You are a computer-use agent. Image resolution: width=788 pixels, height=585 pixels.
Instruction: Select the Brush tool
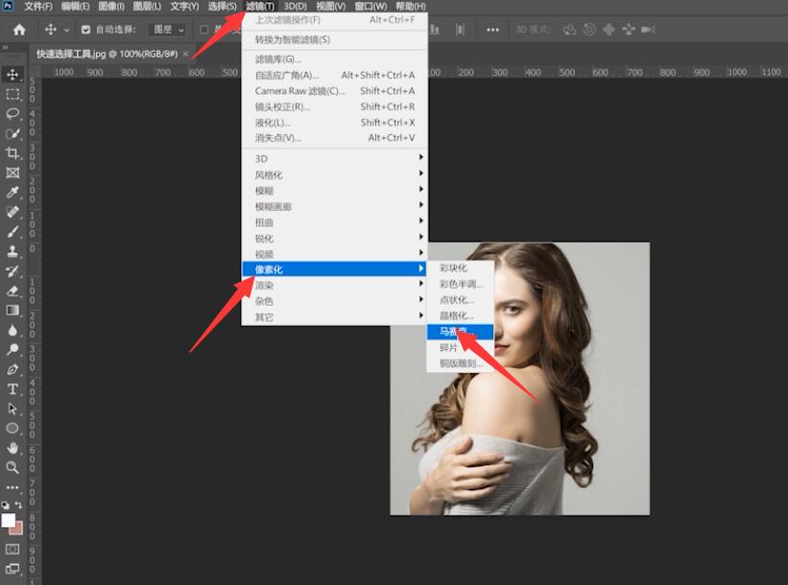coord(12,231)
